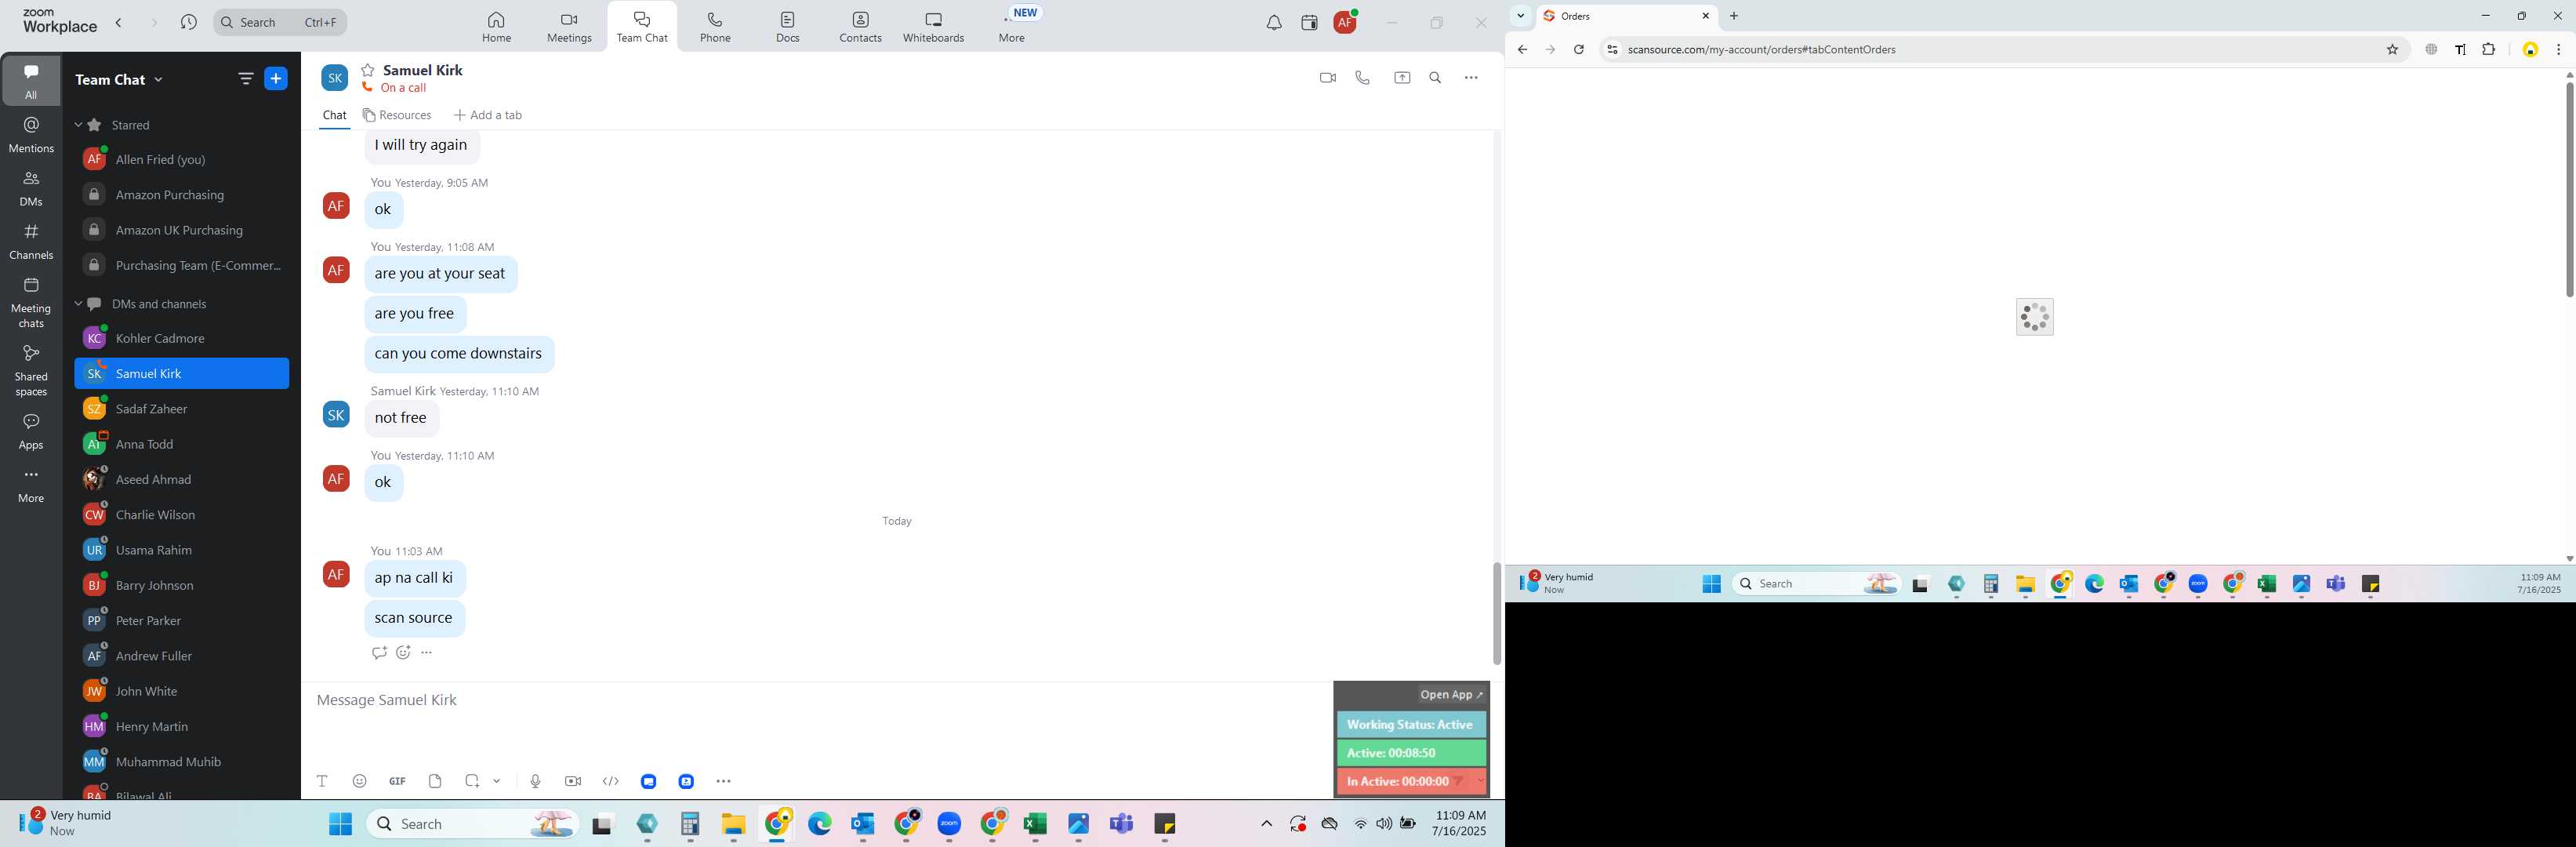2576x847 pixels.
Task: Show hidden icons in system tray
Action: [x=1266, y=824]
